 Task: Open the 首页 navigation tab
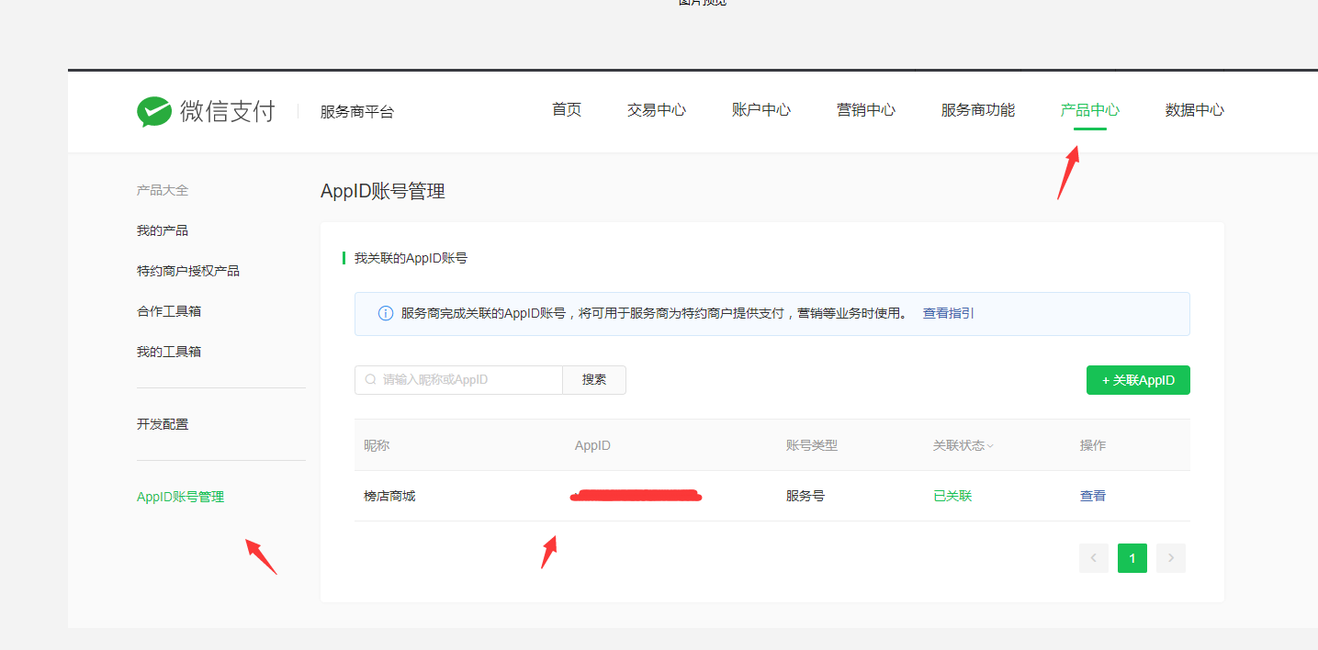click(x=566, y=110)
